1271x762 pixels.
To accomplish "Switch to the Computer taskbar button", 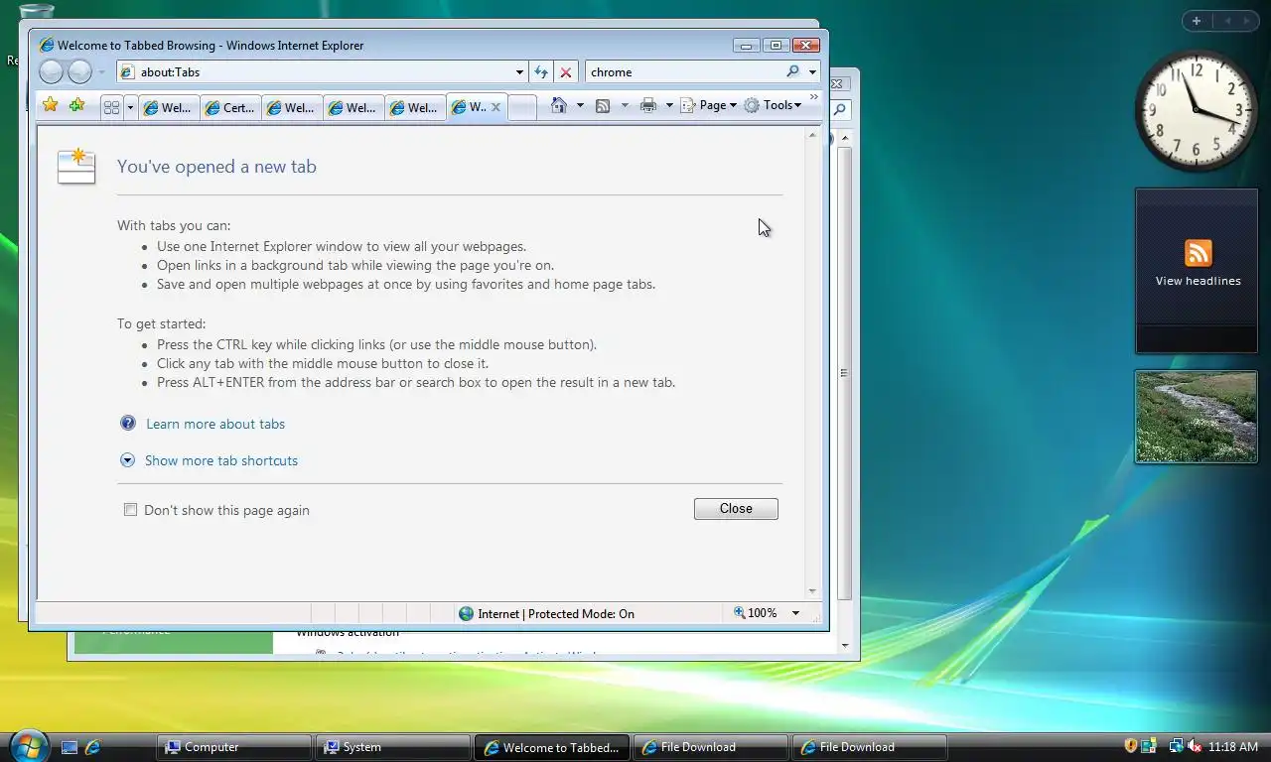I will point(234,747).
